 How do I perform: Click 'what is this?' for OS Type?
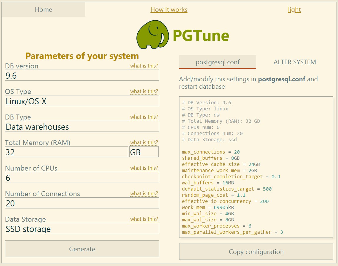coord(144,91)
